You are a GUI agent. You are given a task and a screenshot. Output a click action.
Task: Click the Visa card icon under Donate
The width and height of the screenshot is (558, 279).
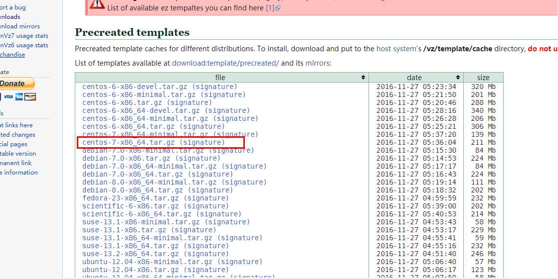point(8,96)
